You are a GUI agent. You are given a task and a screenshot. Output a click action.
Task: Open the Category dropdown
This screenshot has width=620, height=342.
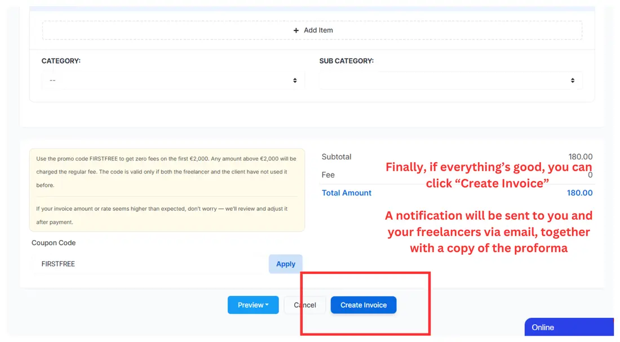(173, 80)
